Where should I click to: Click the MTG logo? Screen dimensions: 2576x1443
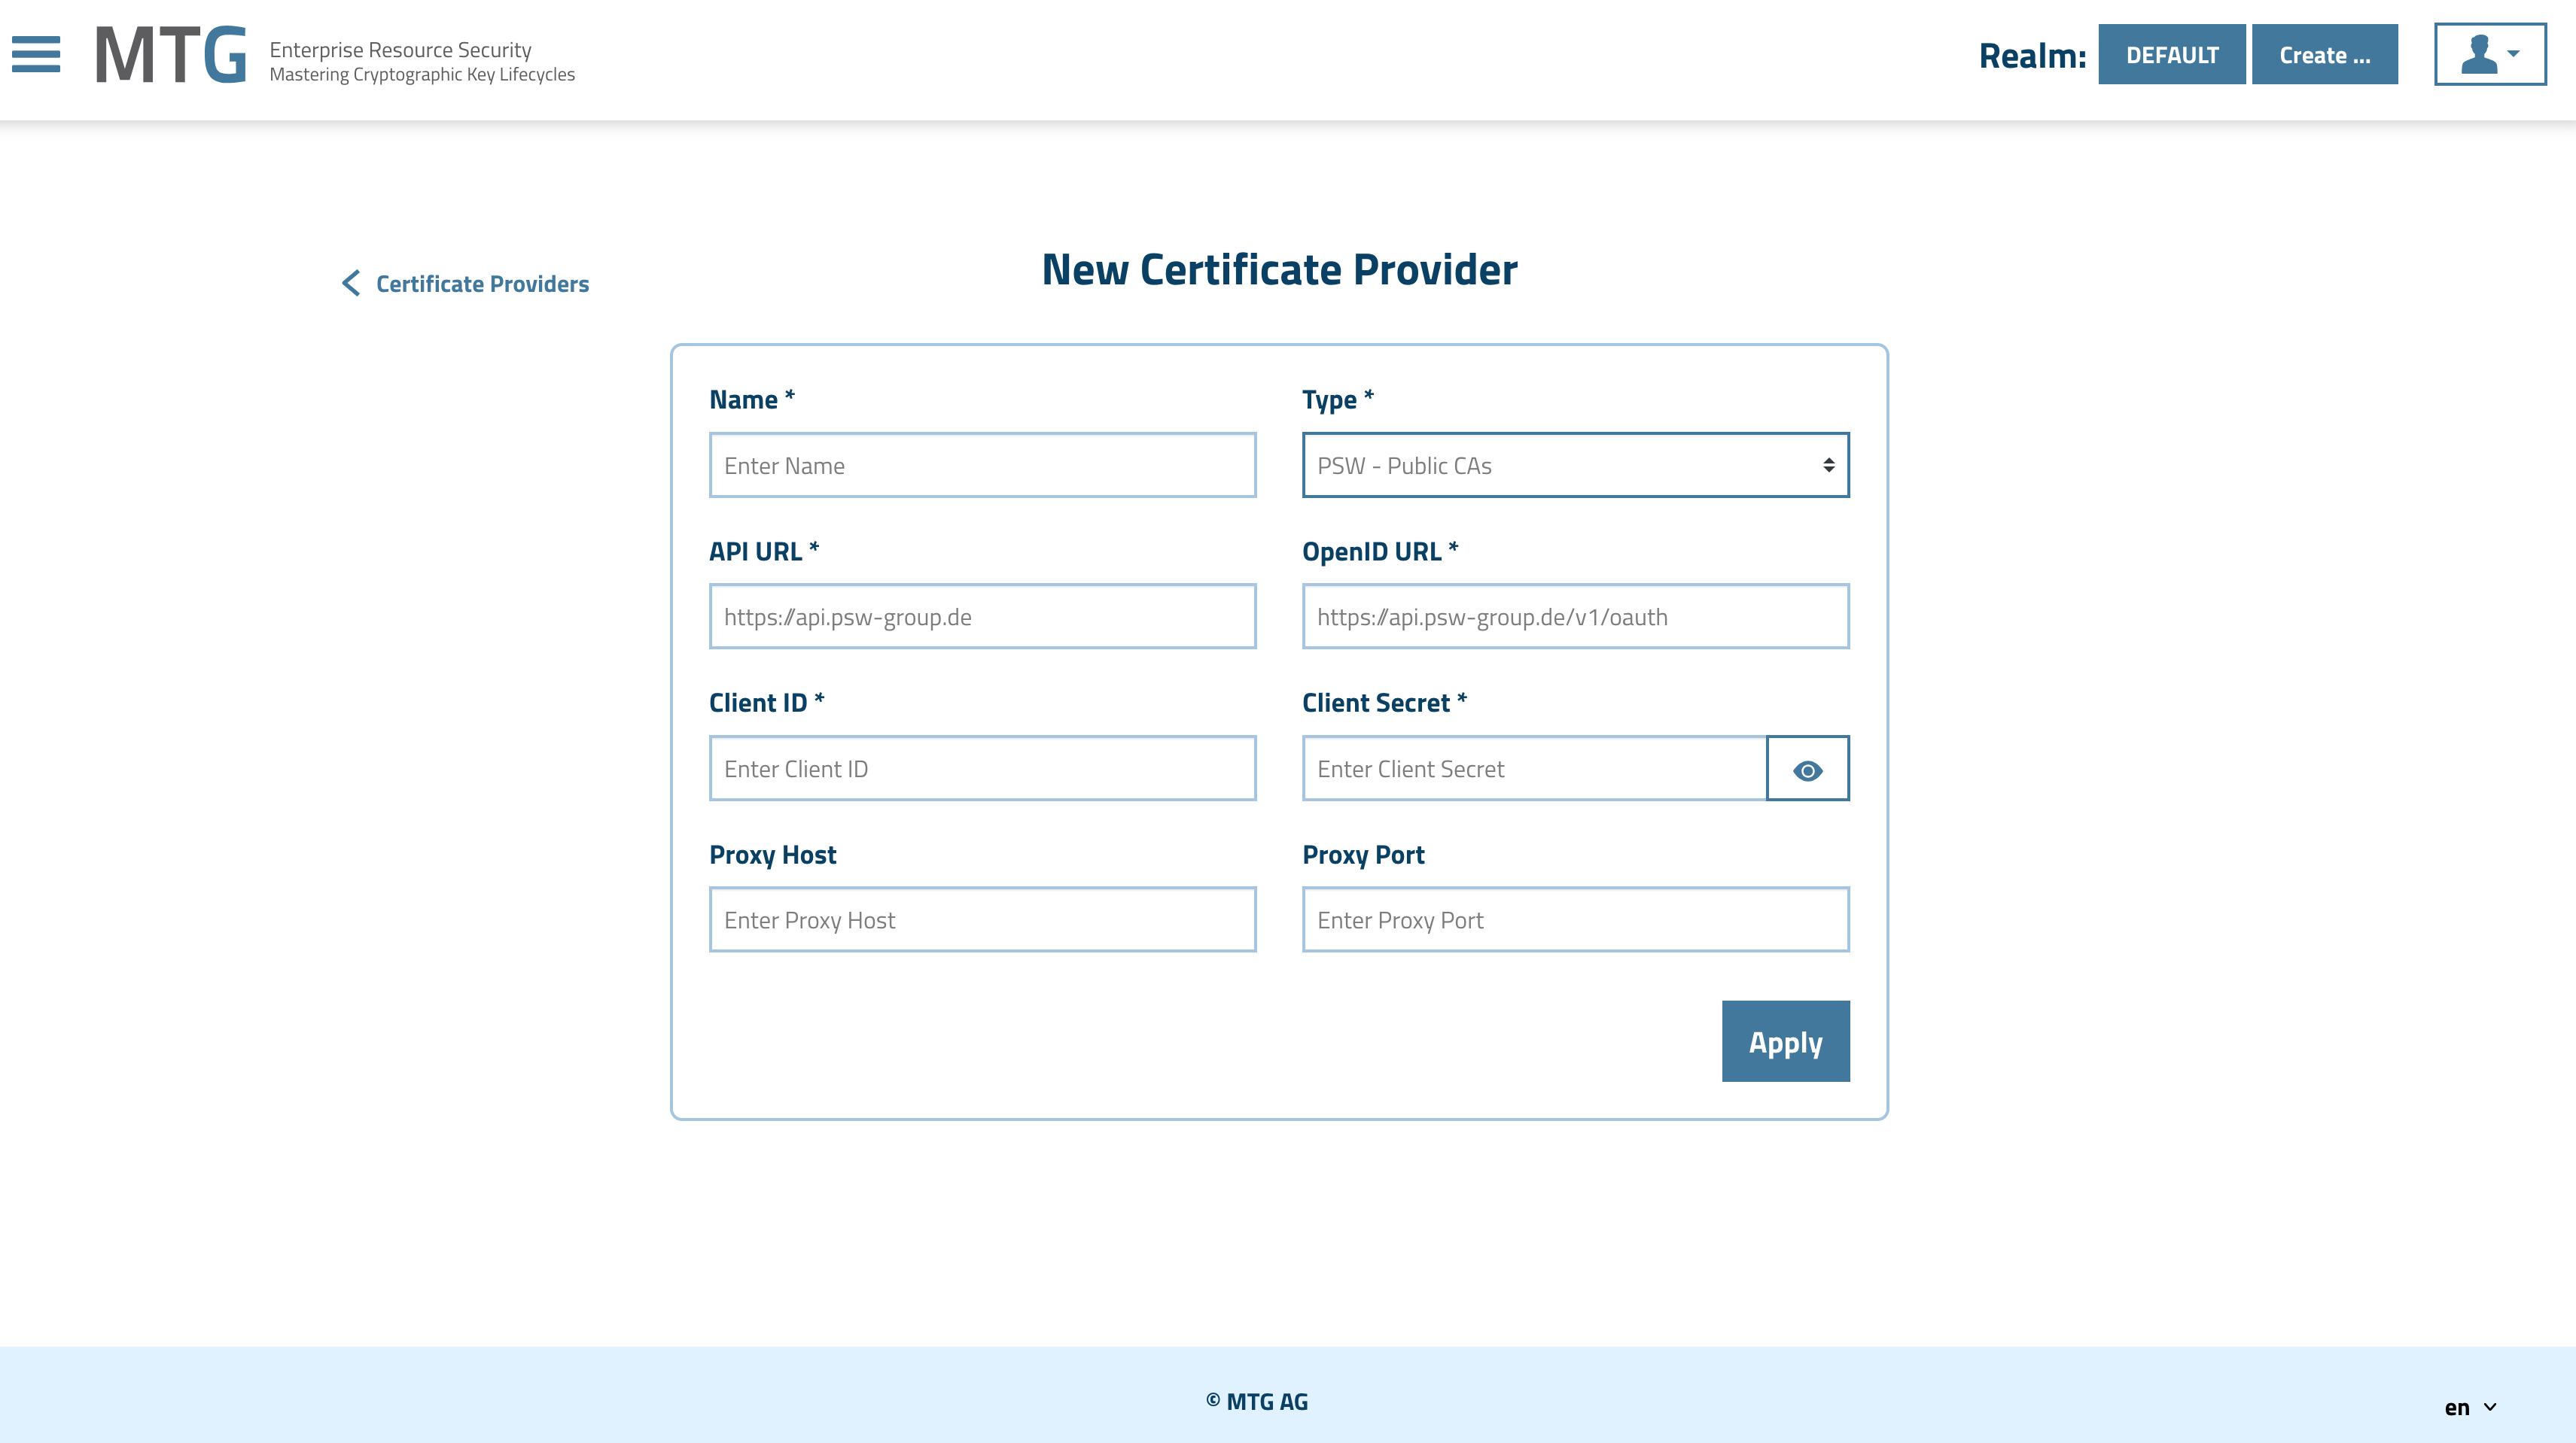pyautogui.click(x=171, y=55)
